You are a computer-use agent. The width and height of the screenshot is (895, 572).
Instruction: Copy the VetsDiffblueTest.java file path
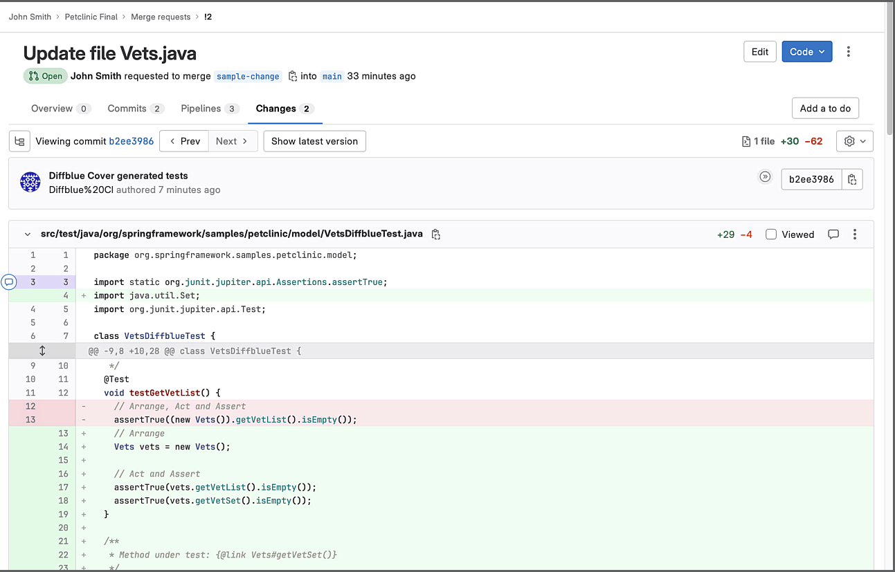(436, 234)
